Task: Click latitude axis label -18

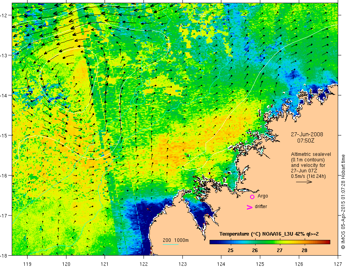Action: pyautogui.click(x=4, y=256)
